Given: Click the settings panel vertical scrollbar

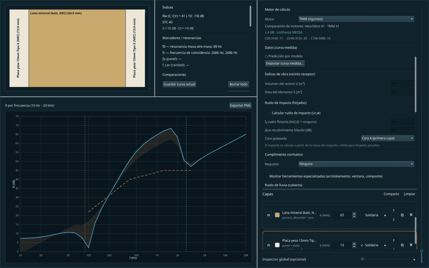Looking at the screenshot, I should (415, 84).
